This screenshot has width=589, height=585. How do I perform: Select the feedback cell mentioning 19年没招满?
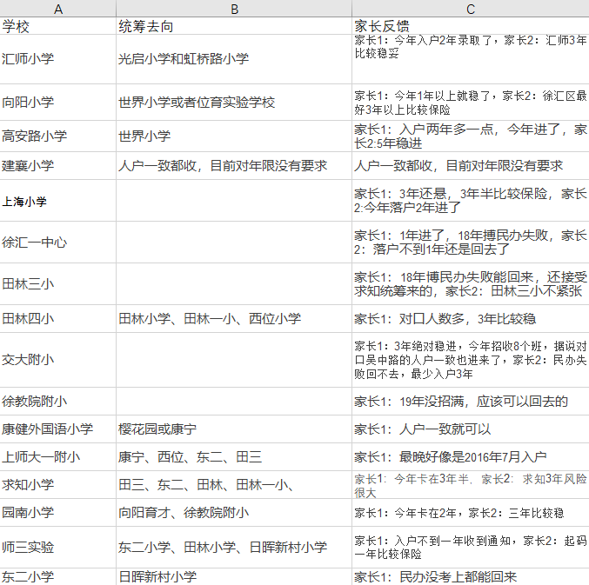[471, 401]
